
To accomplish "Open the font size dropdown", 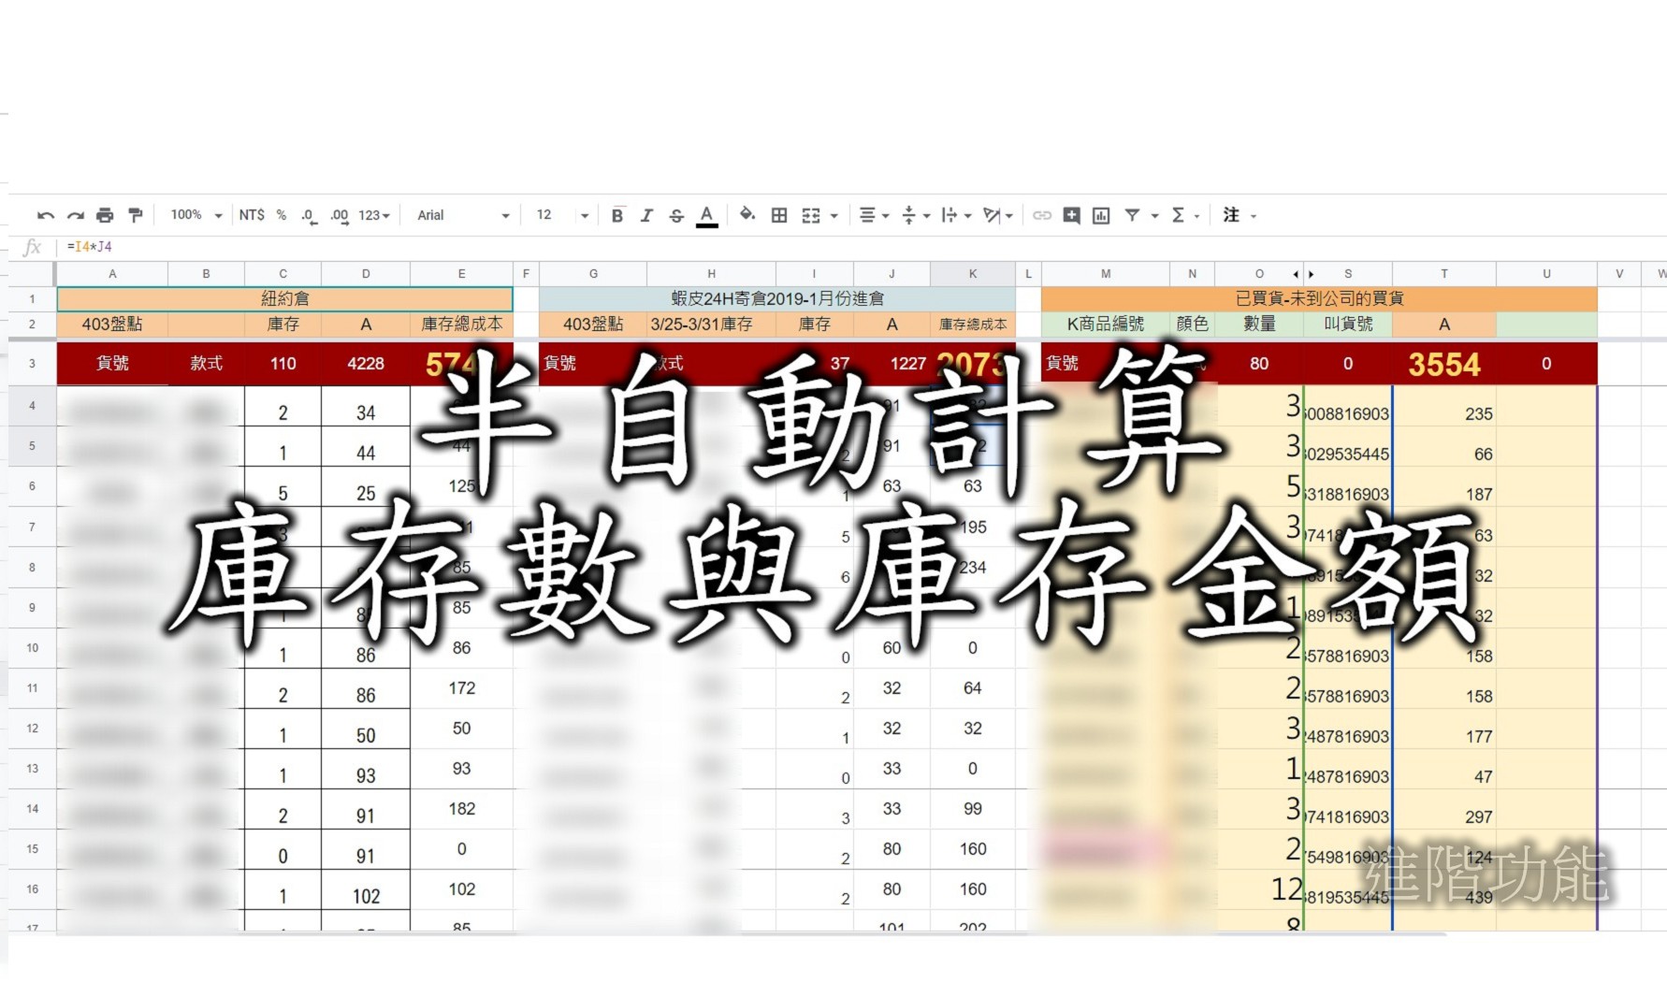I will click(558, 215).
